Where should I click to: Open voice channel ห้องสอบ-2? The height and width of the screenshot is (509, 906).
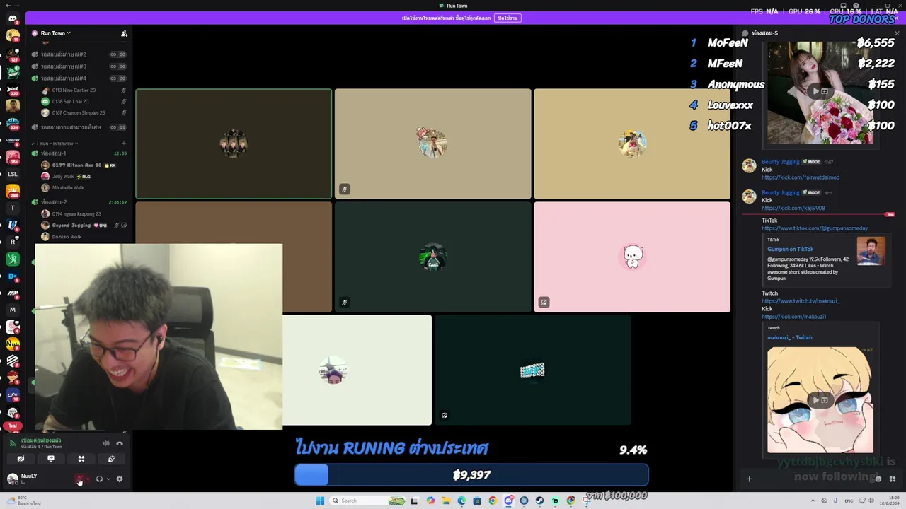point(79,202)
